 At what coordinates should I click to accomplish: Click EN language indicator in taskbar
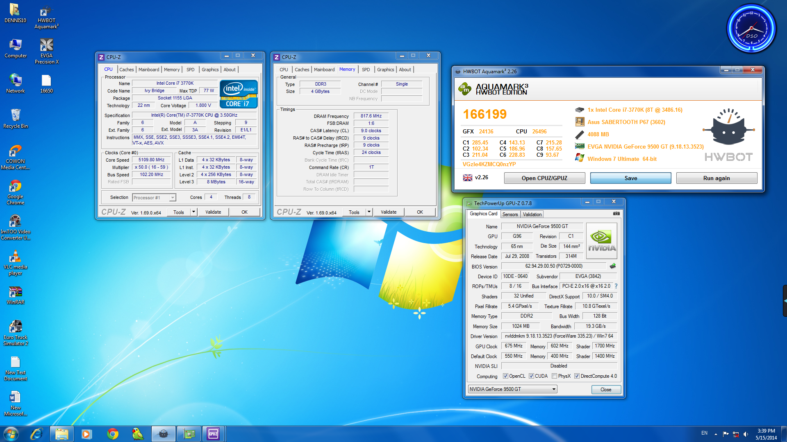704,433
